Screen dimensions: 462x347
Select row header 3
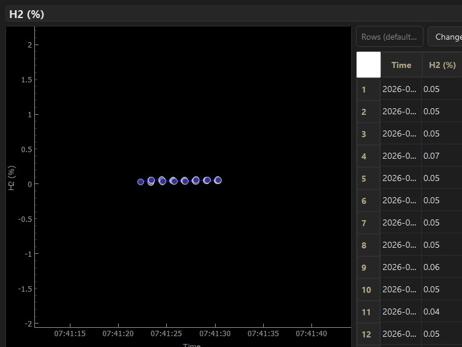(368, 134)
